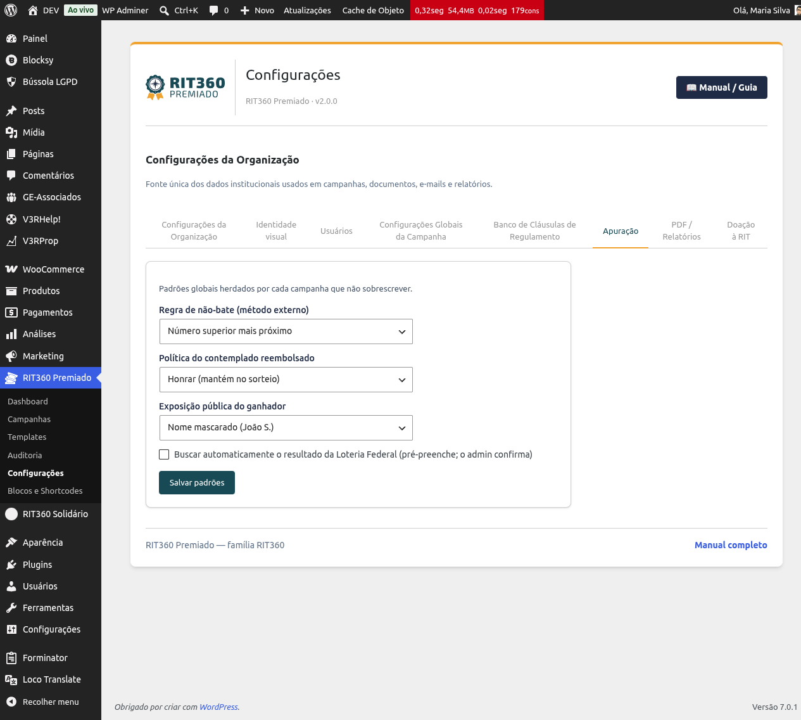Expand the Regra de não-bate dropdown
The height and width of the screenshot is (720, 801).
286,331
